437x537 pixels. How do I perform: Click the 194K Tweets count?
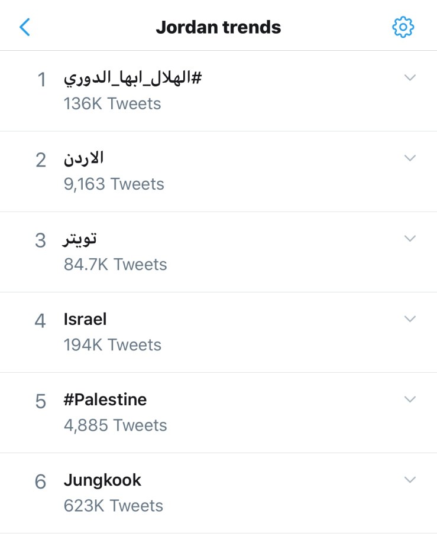tap(112, 345)
